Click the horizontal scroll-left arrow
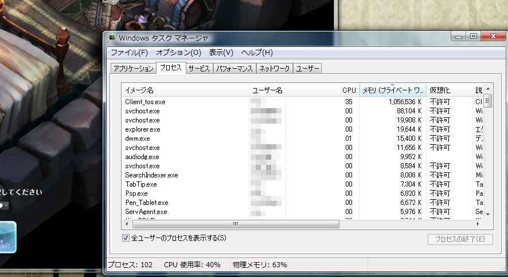Screen dimensions: 508x277 coord(127,224)
